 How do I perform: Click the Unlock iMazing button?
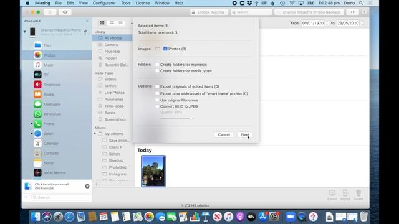point(209,12)
